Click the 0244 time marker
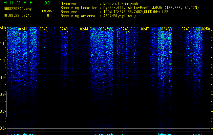This screenshot has height=135, width=213. pyautogui.click(x=84, y=29)
